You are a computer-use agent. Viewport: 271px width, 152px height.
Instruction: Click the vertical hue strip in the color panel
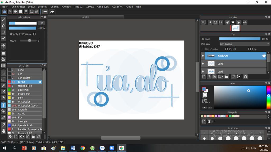268,97
